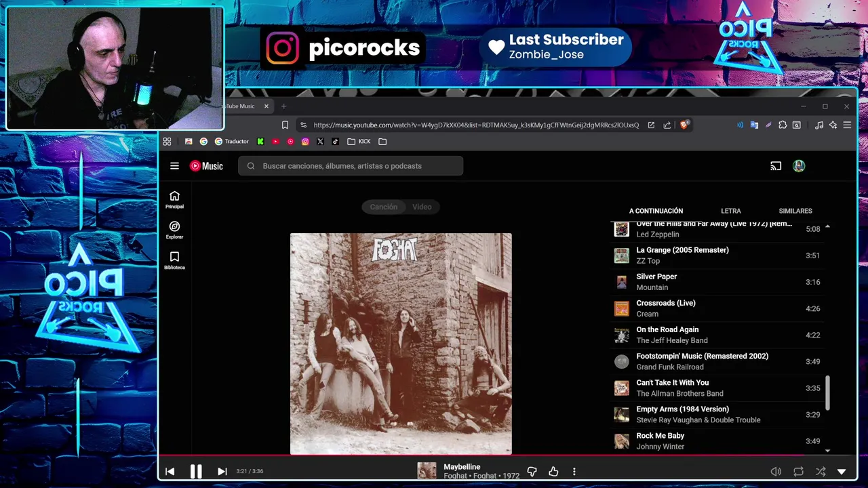Click the queue list scrollbar thumb

[827, 393]
